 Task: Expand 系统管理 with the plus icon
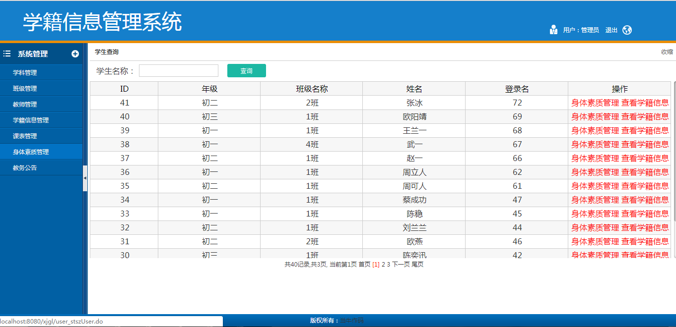pyautogui.click(x=75, y=54)
